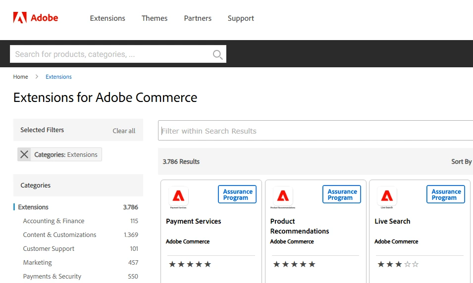Open the Support menu
This screenshot has width=473, height=283.
pos(241,18)
